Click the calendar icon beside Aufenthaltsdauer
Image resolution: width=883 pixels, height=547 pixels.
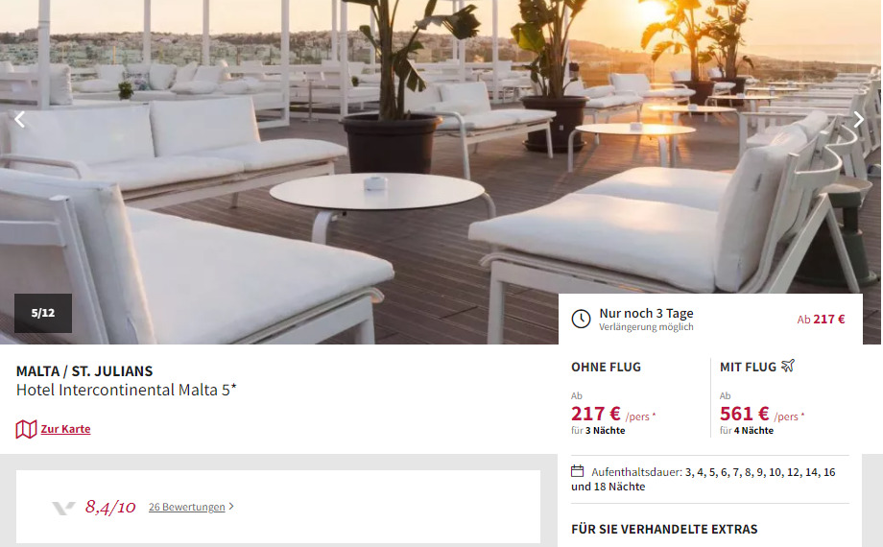click(577, 471)
